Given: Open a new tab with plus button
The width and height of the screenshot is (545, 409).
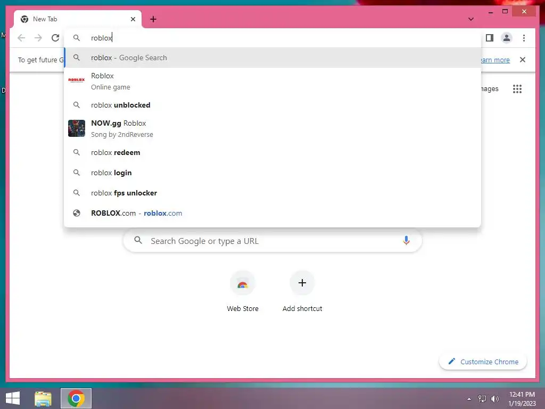Looking at the screenshot, I should [x=153, y=19].
